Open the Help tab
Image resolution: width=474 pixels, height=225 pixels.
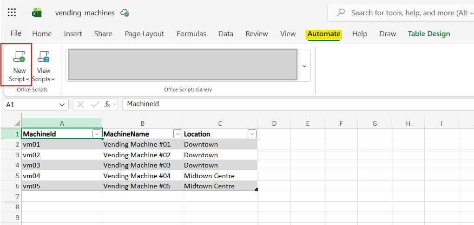359,34
